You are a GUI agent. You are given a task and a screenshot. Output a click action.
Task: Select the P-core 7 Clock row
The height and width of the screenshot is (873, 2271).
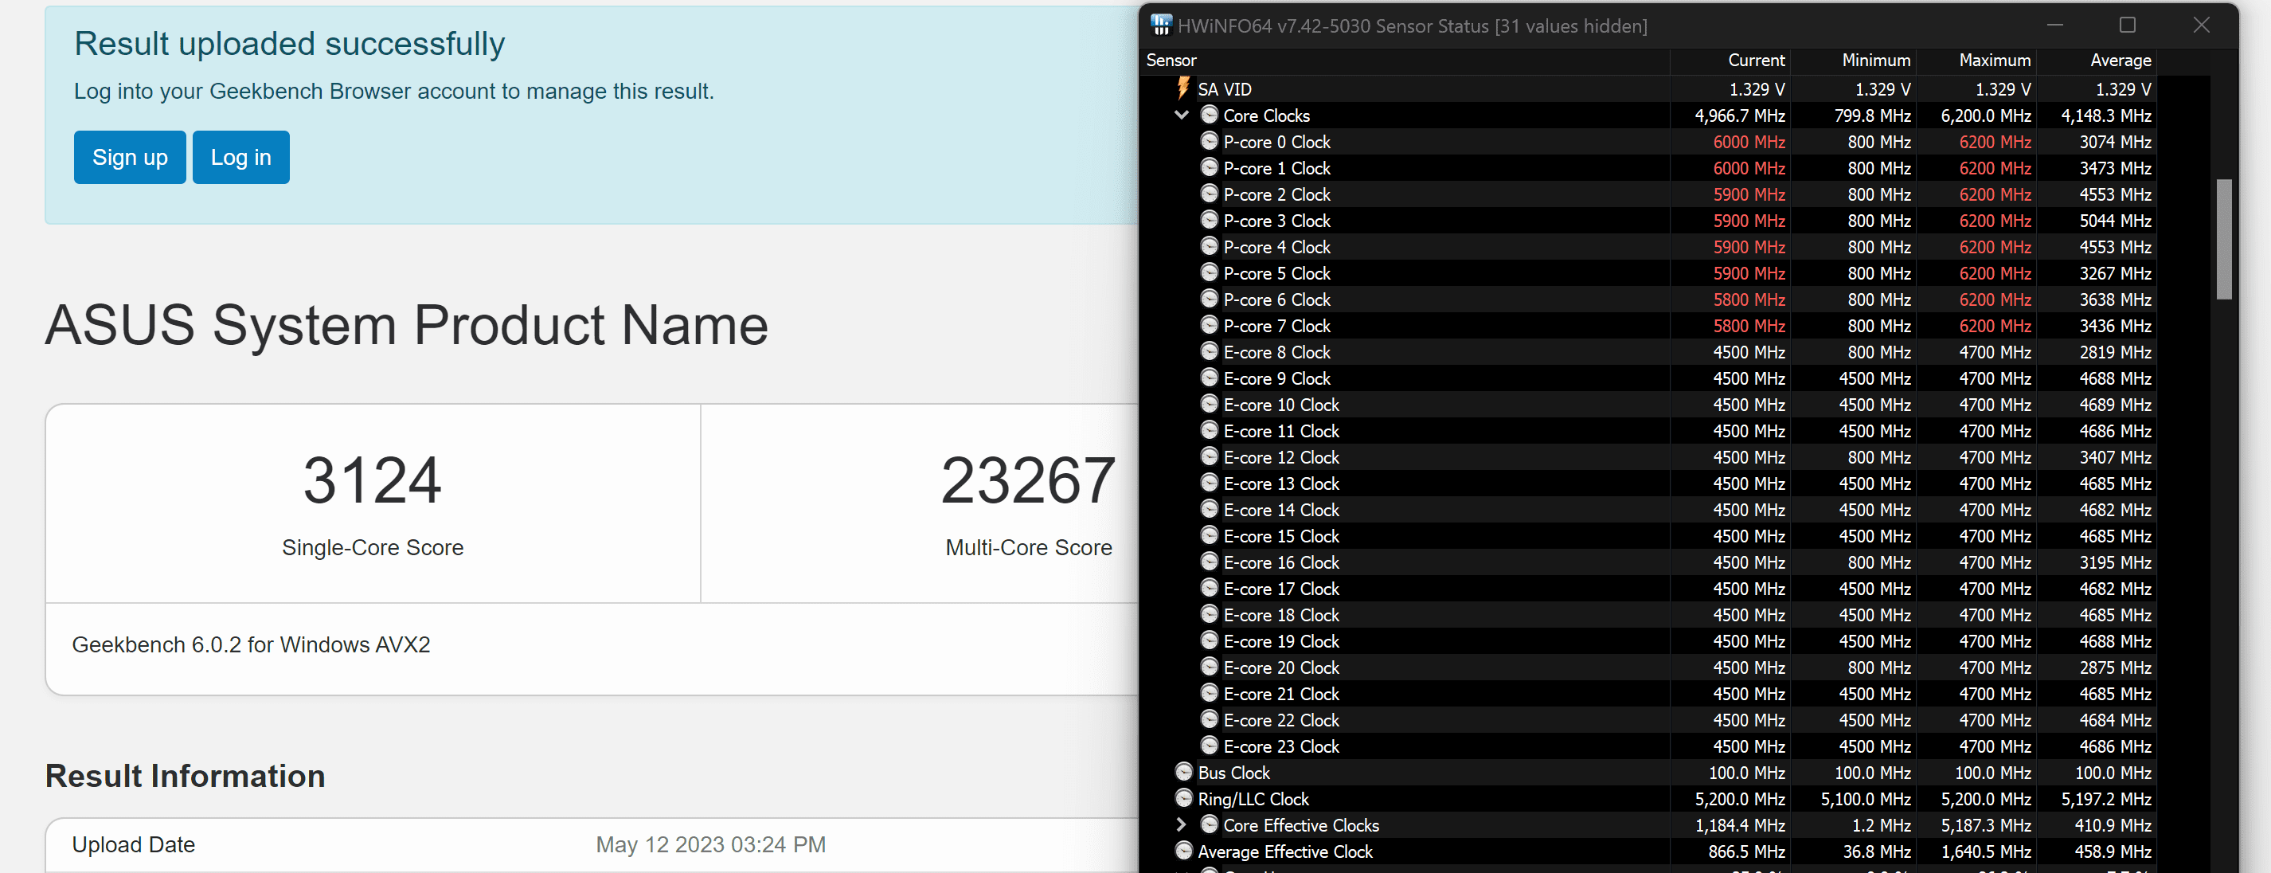click(1276, 327)
